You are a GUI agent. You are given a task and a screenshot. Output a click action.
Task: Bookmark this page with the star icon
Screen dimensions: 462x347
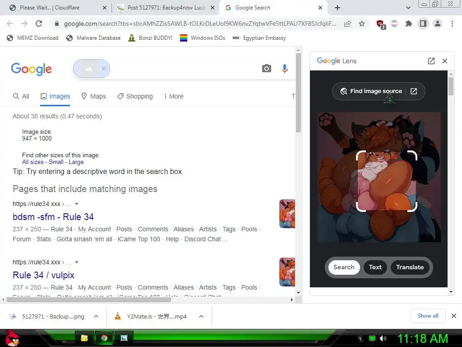[x=362, y=23]
